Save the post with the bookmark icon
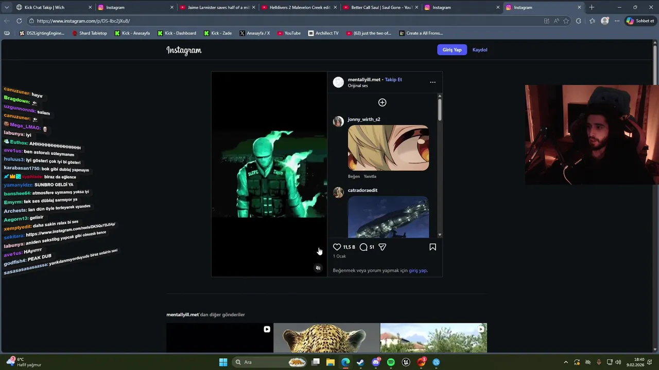Viewport: 659px width, 370px height. [x=432, y=247]
